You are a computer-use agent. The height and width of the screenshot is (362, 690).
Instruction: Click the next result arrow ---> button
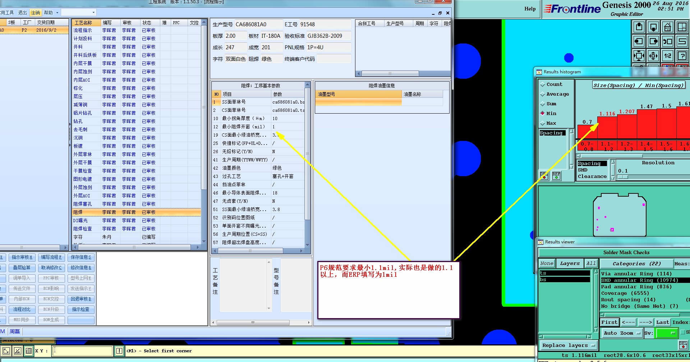pos(645,322)
